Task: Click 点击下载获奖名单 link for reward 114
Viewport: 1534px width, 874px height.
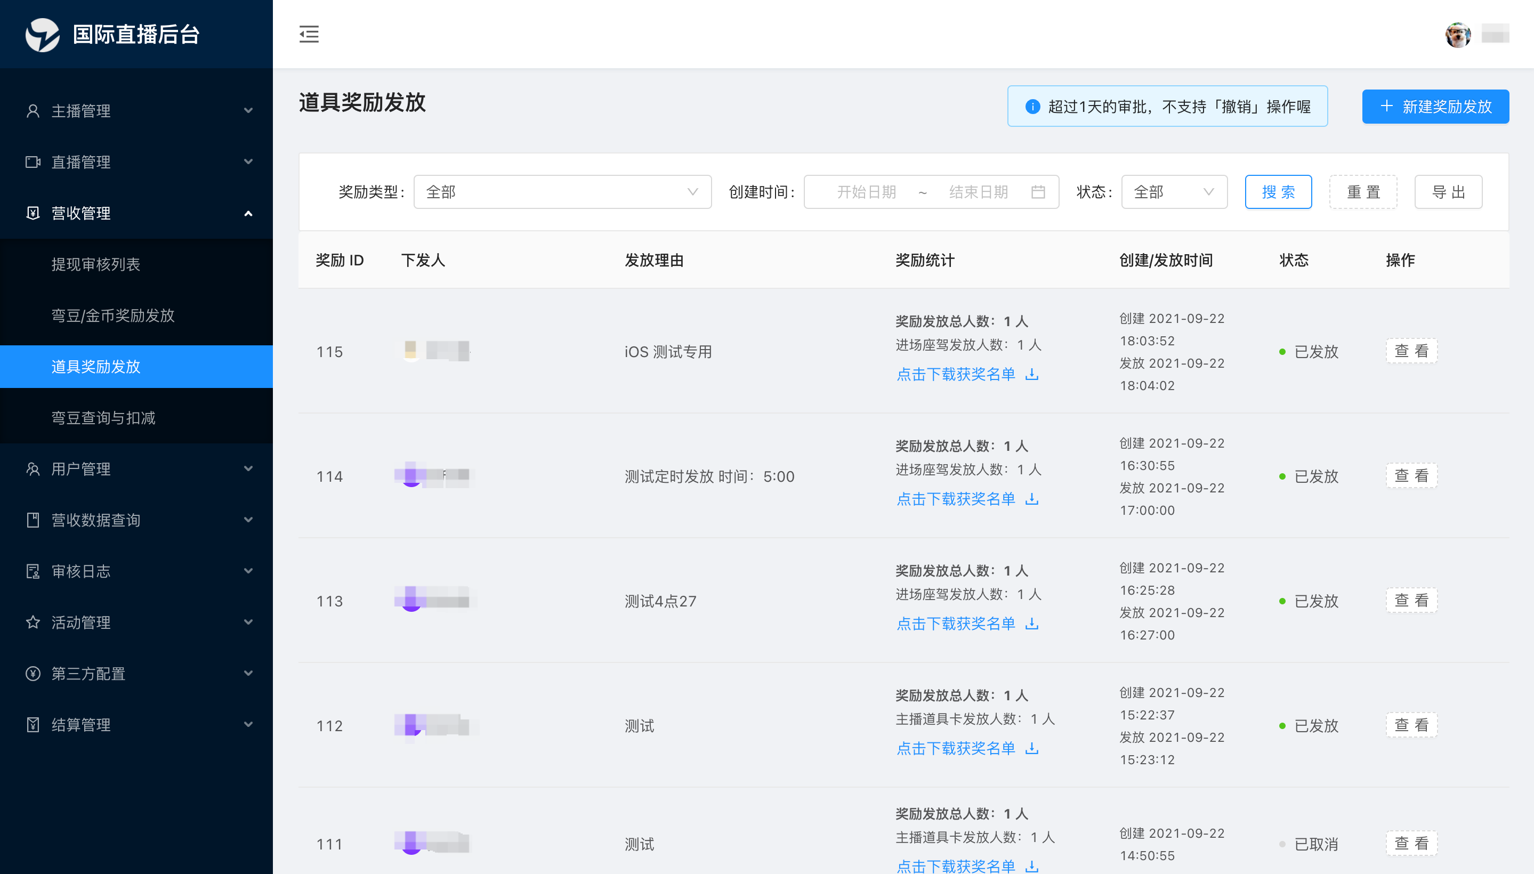Action: tap(955, 499)
